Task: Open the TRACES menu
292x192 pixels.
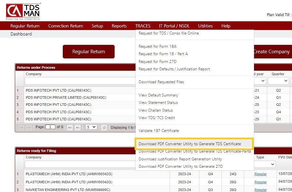Action: coord(143,26)
